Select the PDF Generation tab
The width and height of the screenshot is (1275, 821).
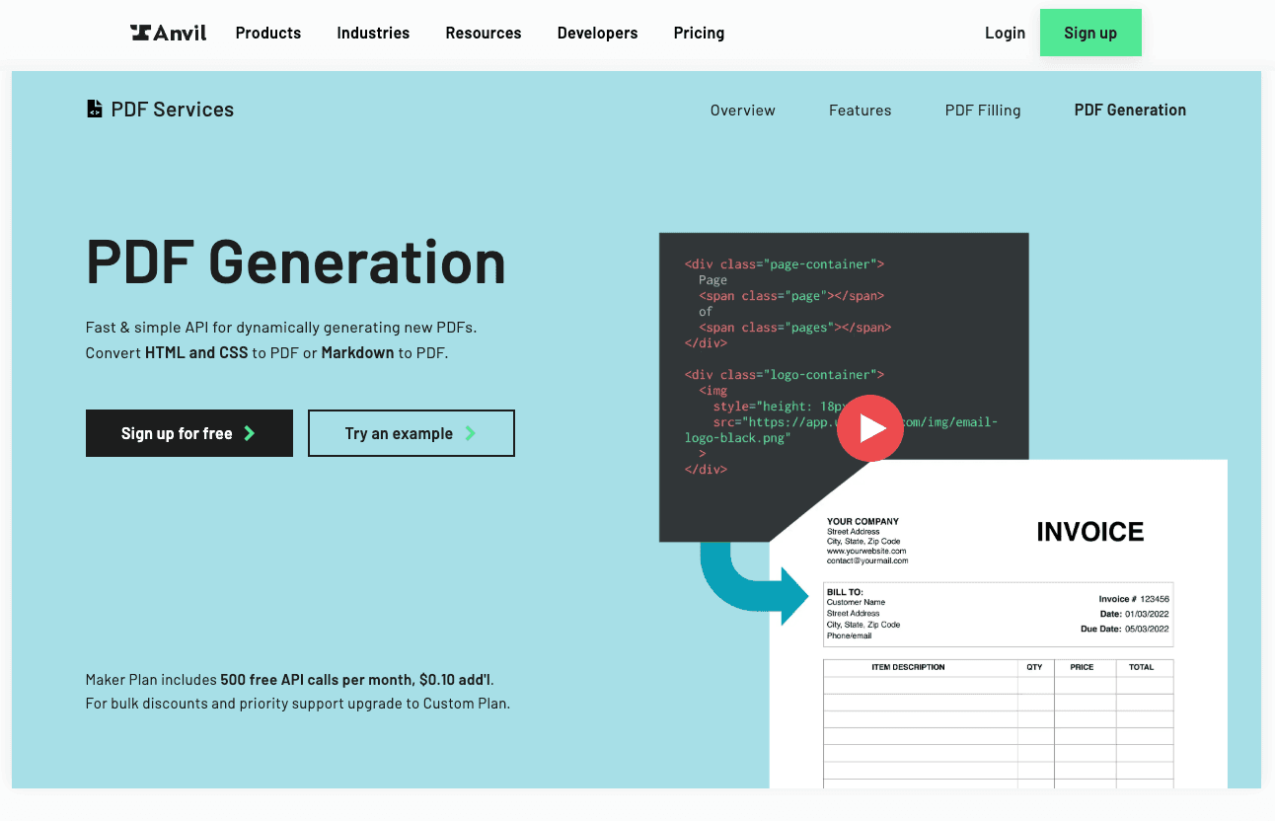(1130, 110)
